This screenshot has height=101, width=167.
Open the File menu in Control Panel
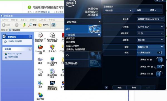[x=5, y=20]
